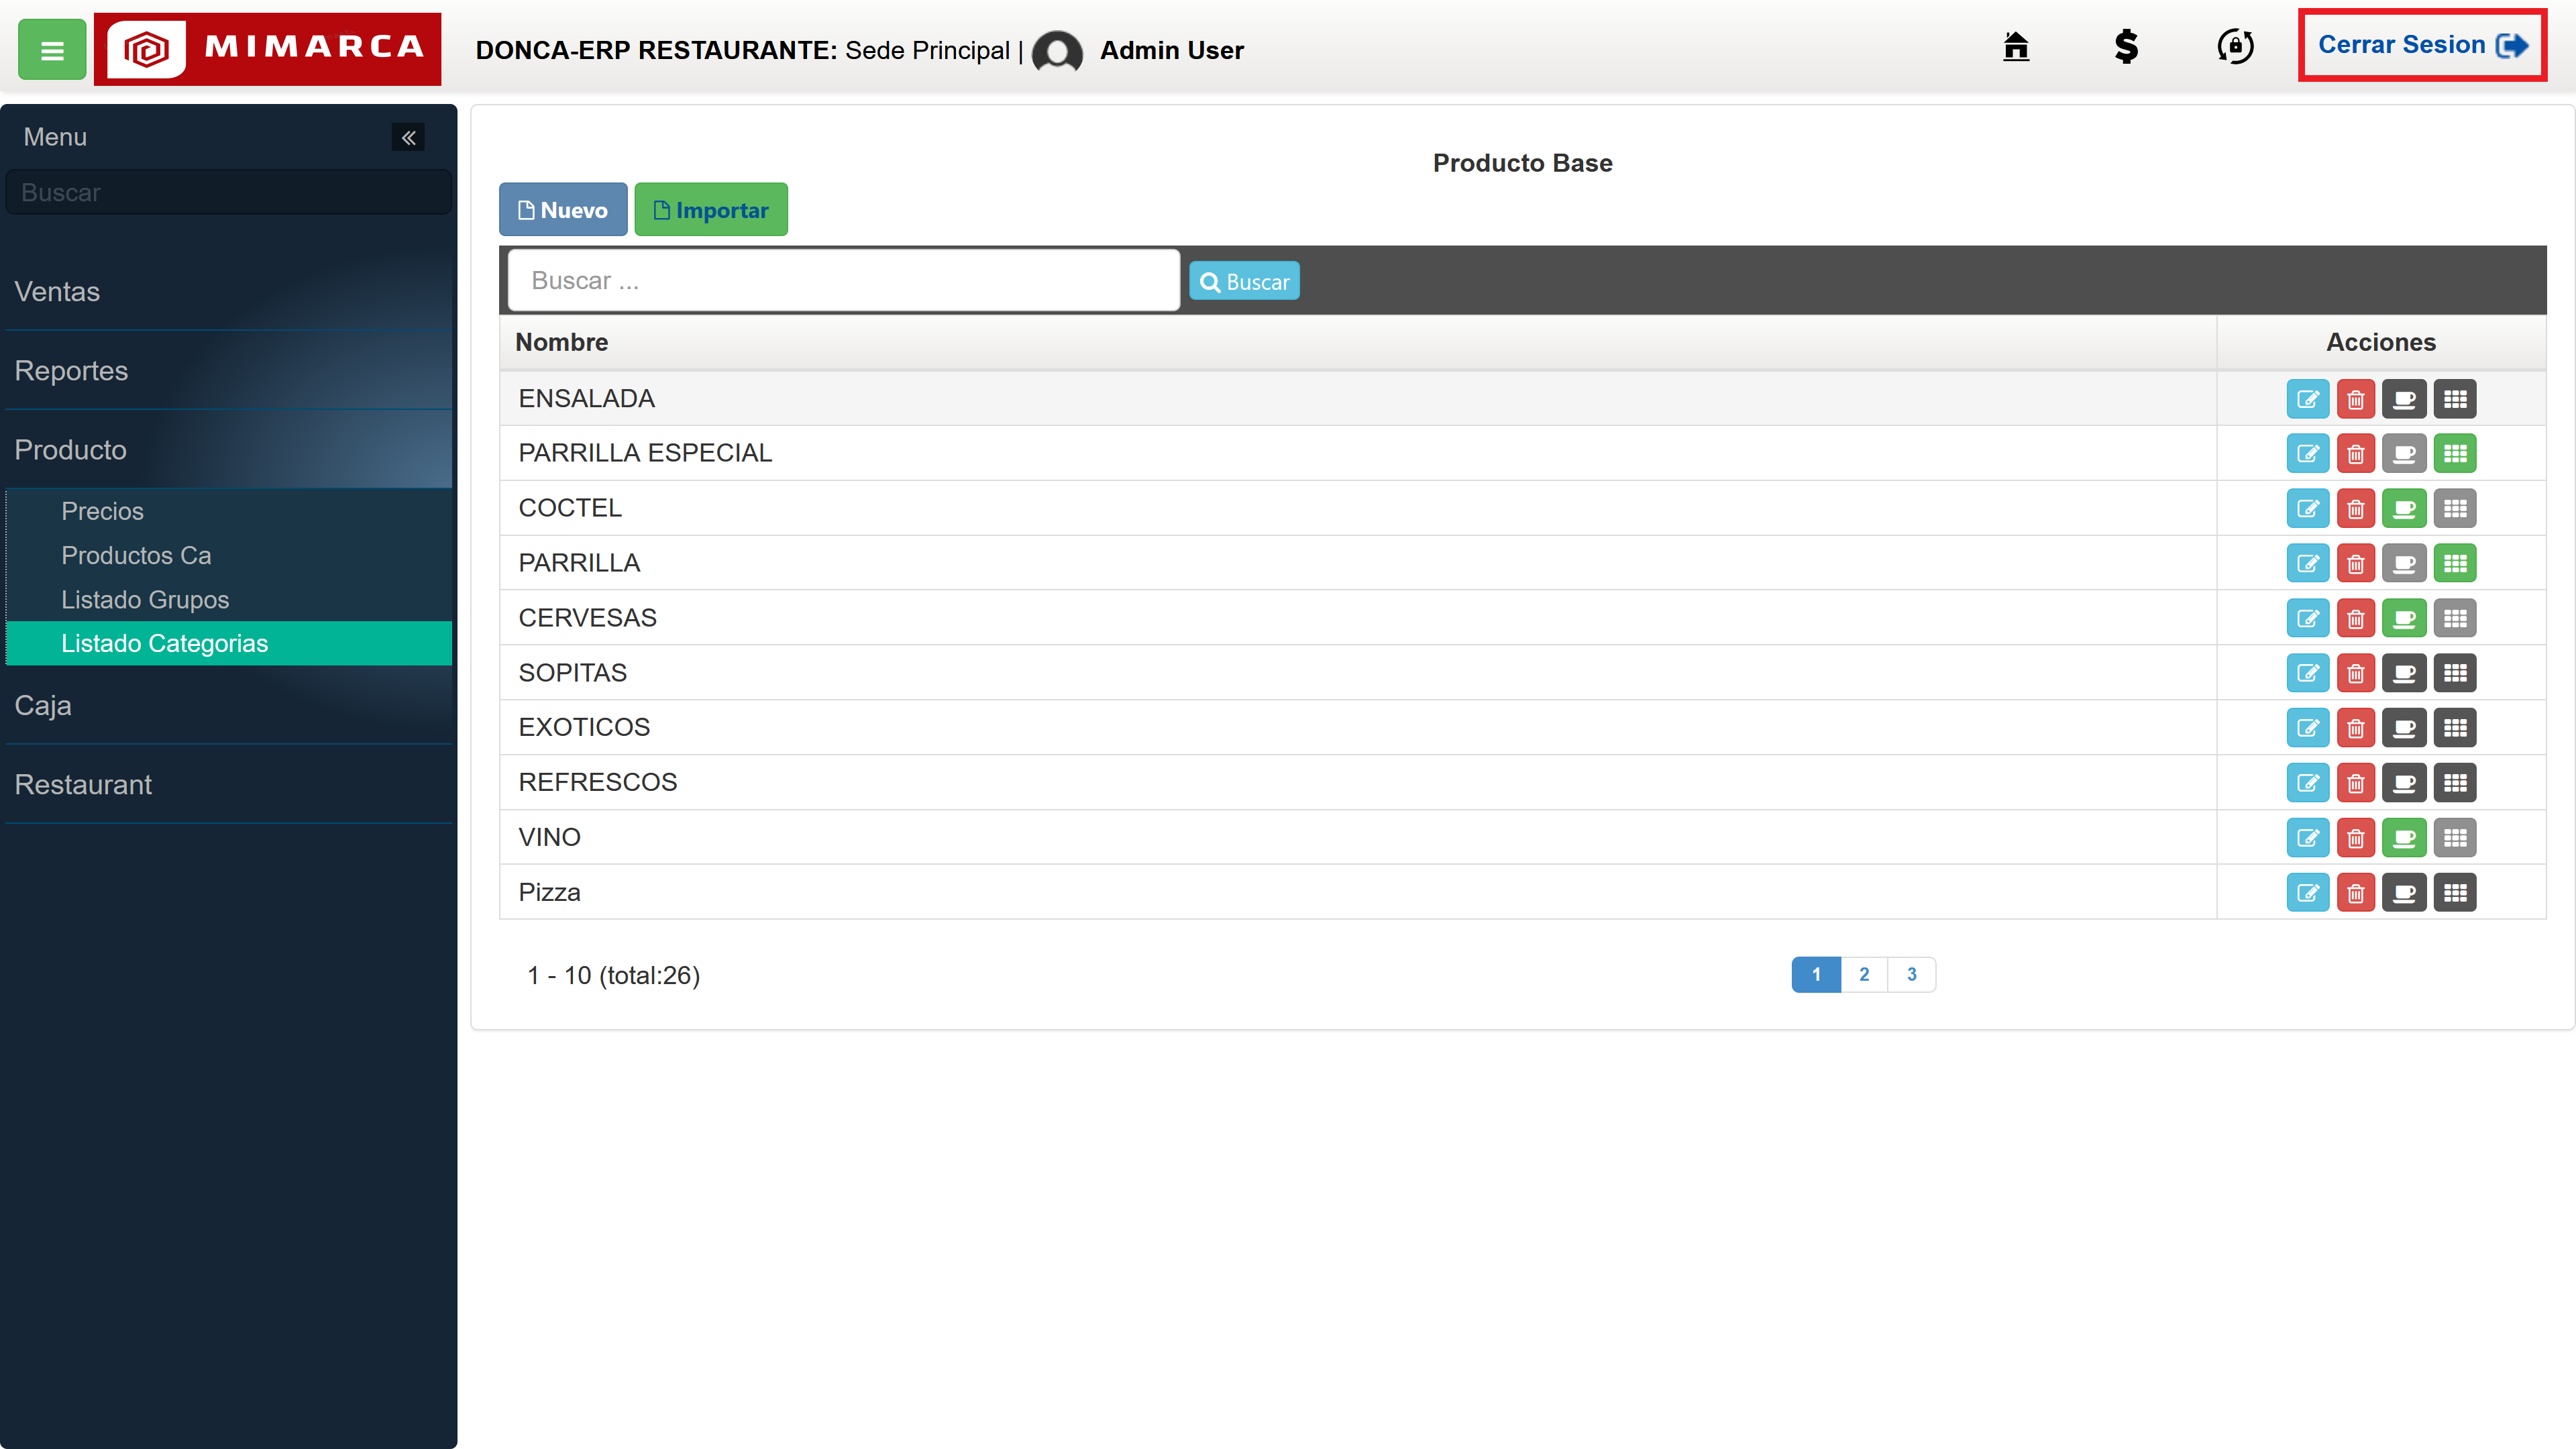Edit the SOPITAS row
This screenshot has width=2576, height=1449.
[2308, 673]
